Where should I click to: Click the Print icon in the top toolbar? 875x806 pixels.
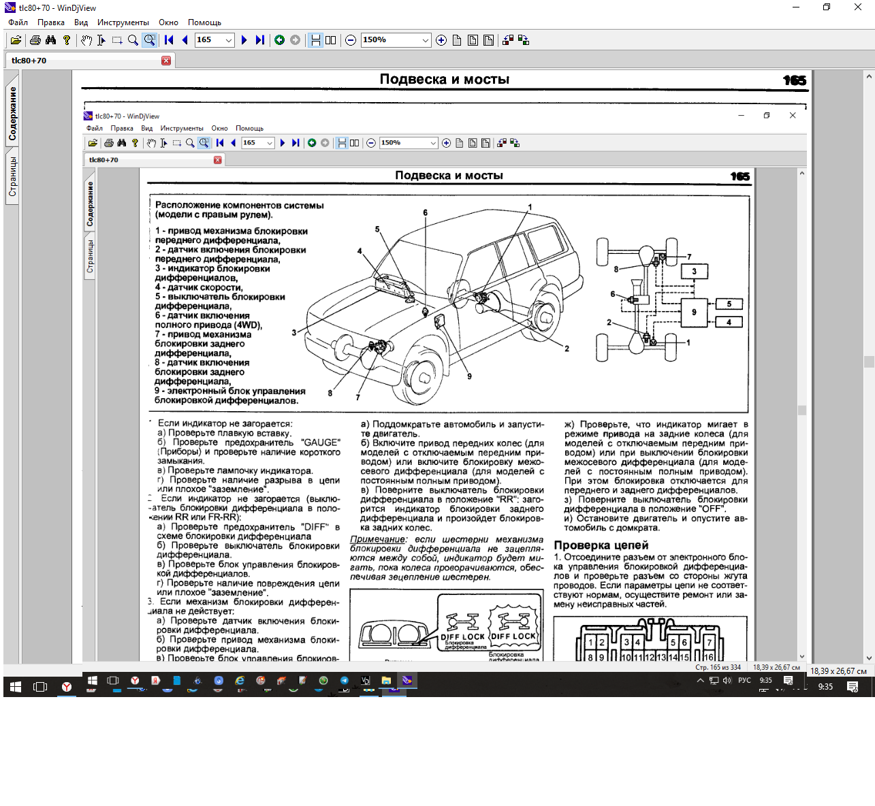click(35, 40)
